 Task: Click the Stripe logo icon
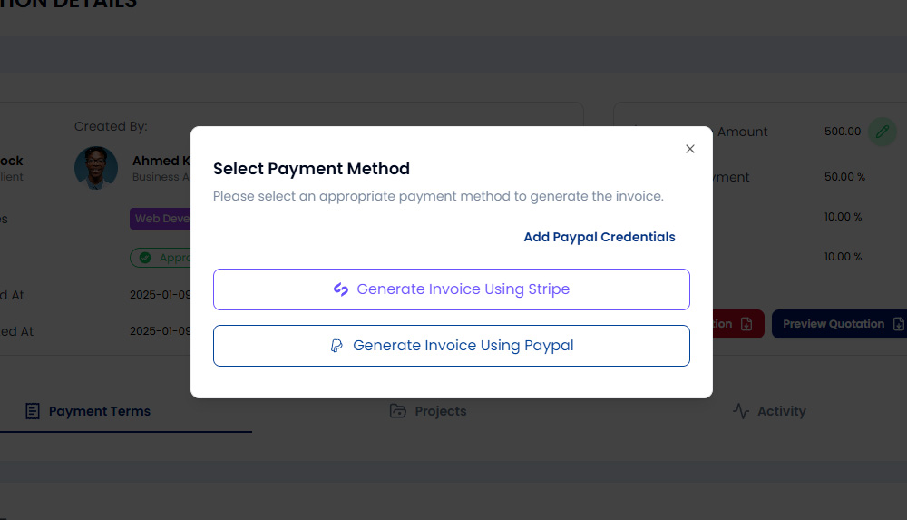pos(341,289)
